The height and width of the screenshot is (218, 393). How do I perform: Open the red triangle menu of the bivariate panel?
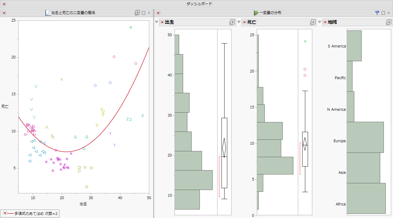pos(4,13)
